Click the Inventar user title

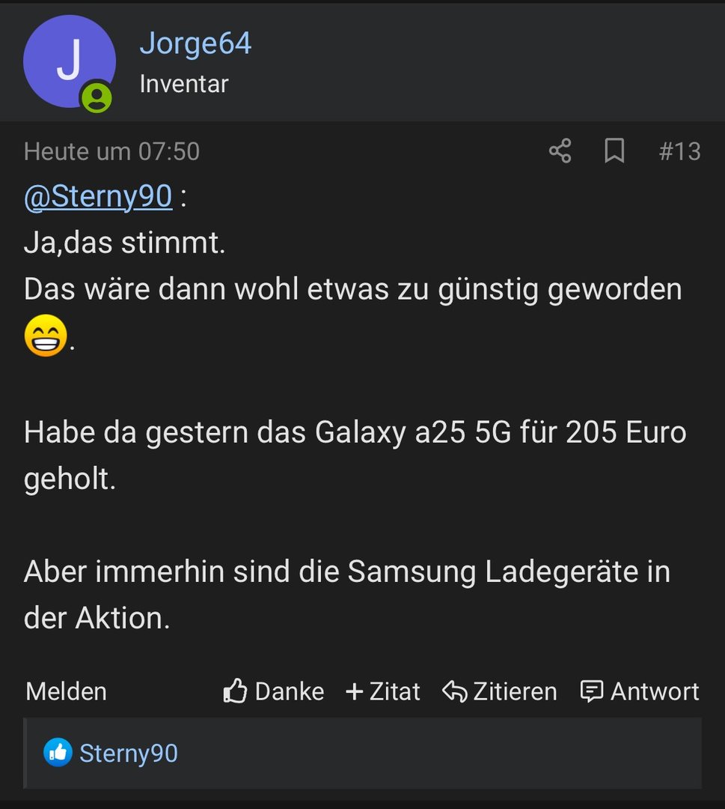(x=184, y=84)
